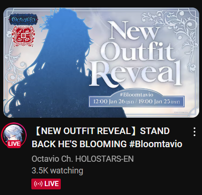The height and width of the screenshot is (195, 202).
Task: Click the broadcast signal icon in LIVE badge
Action: click(38, 184)
